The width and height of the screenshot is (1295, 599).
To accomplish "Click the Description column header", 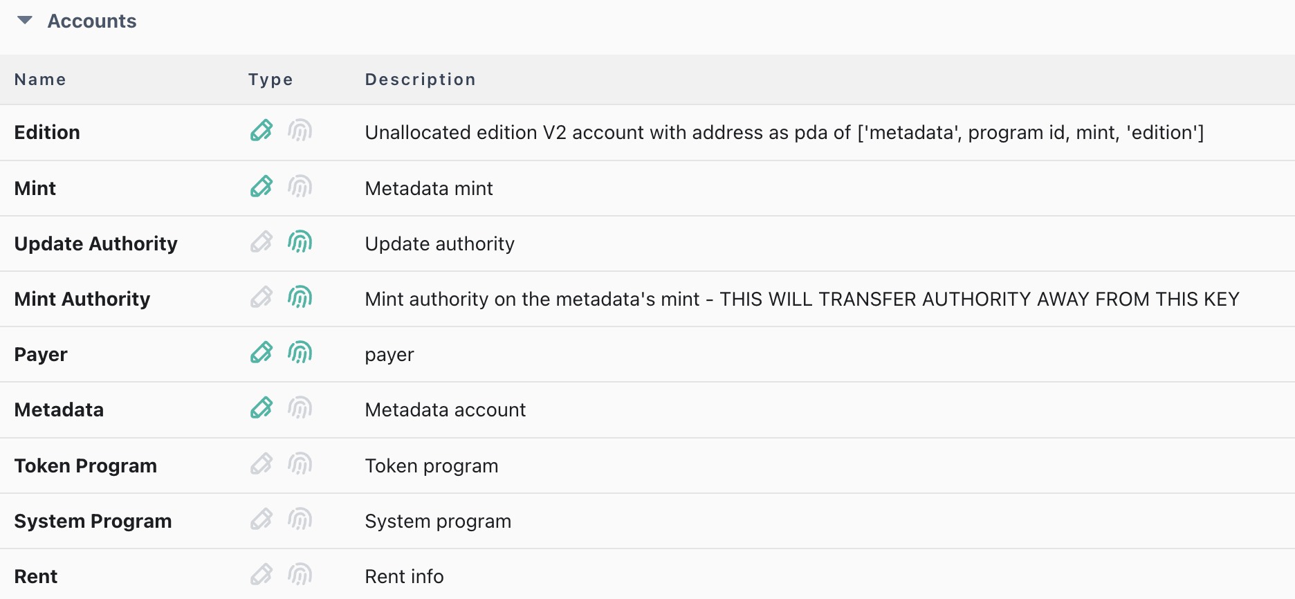I will [420, 80].
